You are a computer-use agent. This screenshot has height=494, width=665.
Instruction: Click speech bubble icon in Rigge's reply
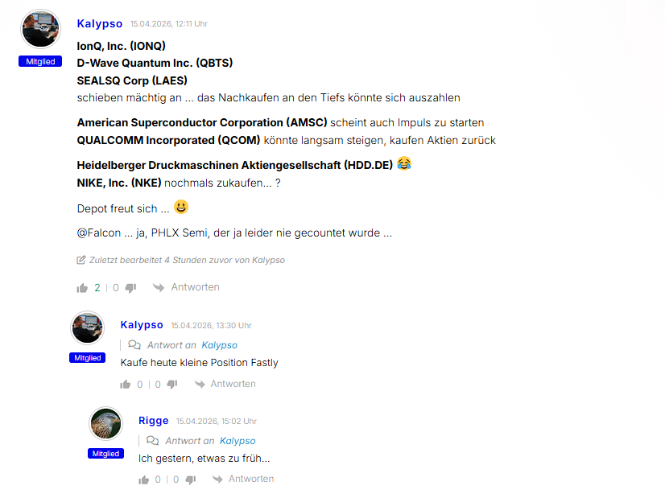coord(153,440)
